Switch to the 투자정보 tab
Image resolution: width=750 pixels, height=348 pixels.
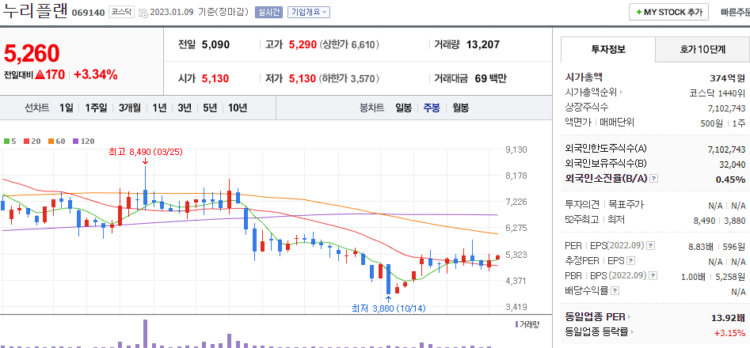point(608,49)
